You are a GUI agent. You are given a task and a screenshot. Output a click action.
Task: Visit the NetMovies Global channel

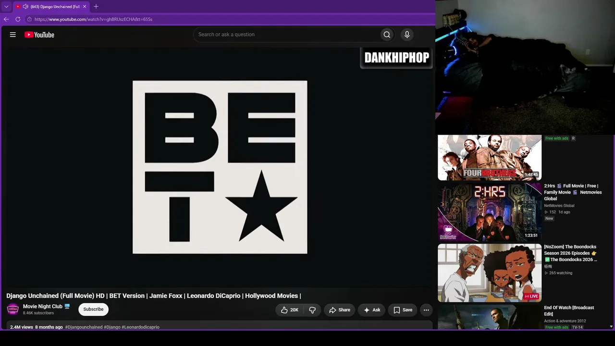pos(559,206)
